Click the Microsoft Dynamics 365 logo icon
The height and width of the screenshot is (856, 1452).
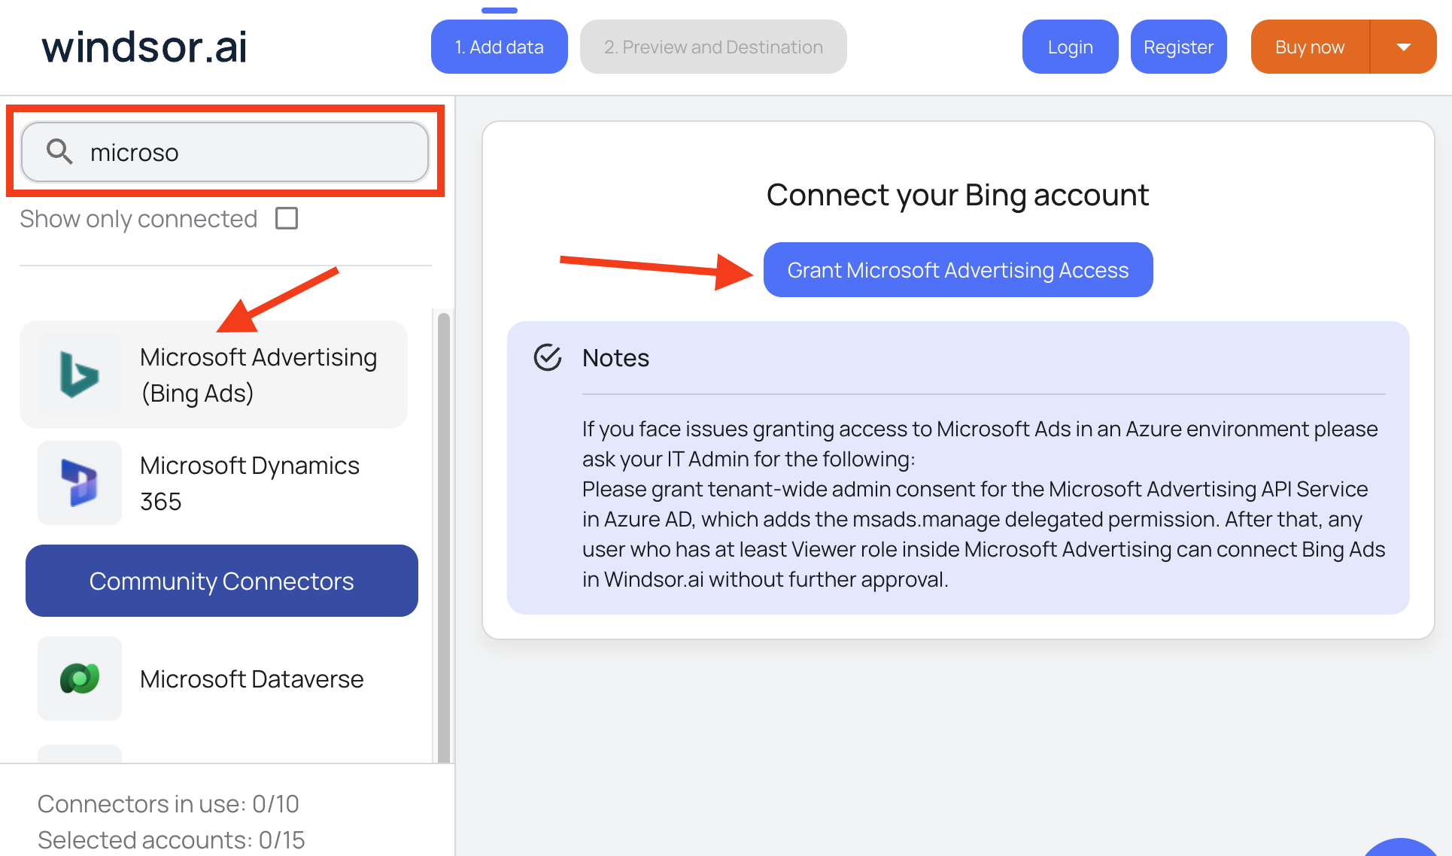[x=79, y=483]
